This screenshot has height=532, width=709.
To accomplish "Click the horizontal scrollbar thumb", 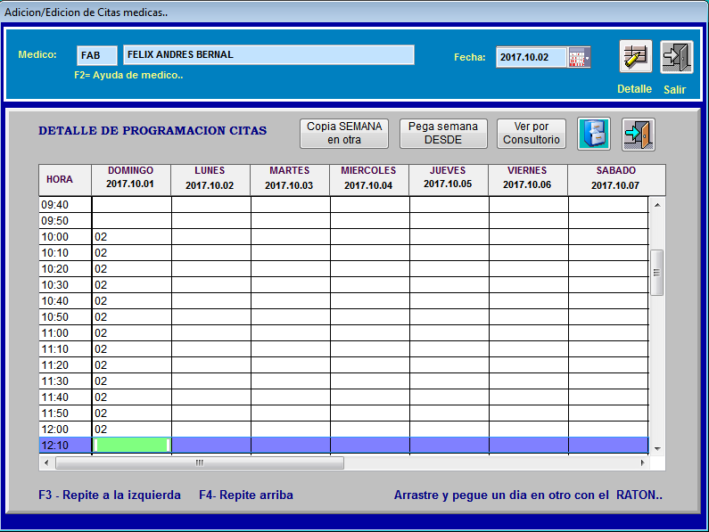I will 200,462.
